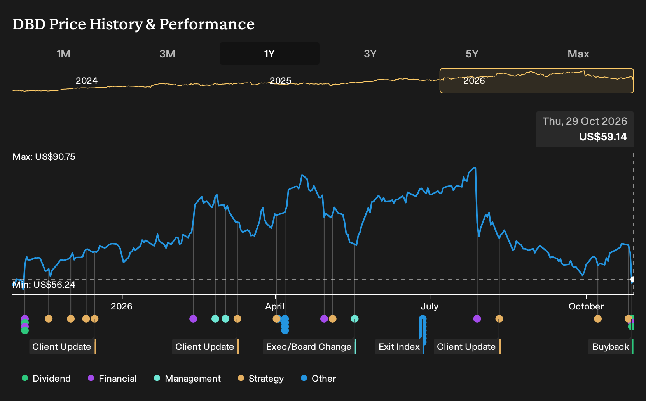
Task: Click the 2024 label in overview chart
Action: tap(86, 81)
